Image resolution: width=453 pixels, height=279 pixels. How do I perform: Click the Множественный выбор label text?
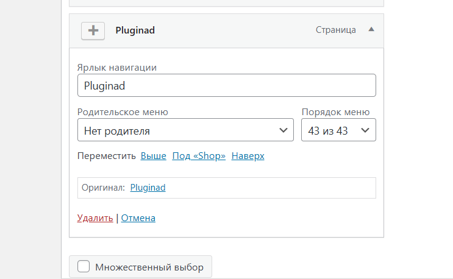click(x=149, y=267)
